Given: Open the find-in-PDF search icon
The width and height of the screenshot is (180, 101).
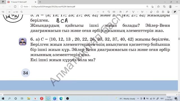Looking at the screenshot, I should click(21, 12).
